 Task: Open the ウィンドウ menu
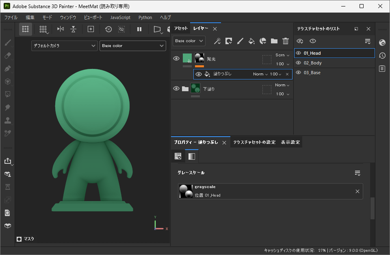click(68, 17)
